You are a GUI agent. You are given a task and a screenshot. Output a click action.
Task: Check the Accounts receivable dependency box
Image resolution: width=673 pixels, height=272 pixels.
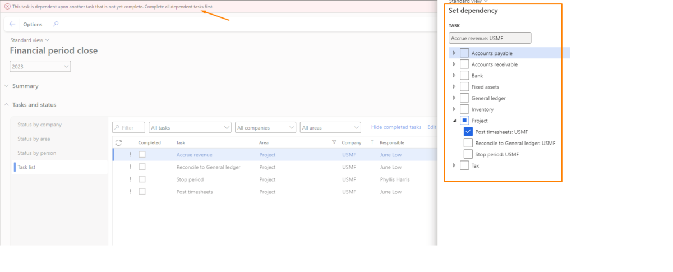[x=464, y=64]
